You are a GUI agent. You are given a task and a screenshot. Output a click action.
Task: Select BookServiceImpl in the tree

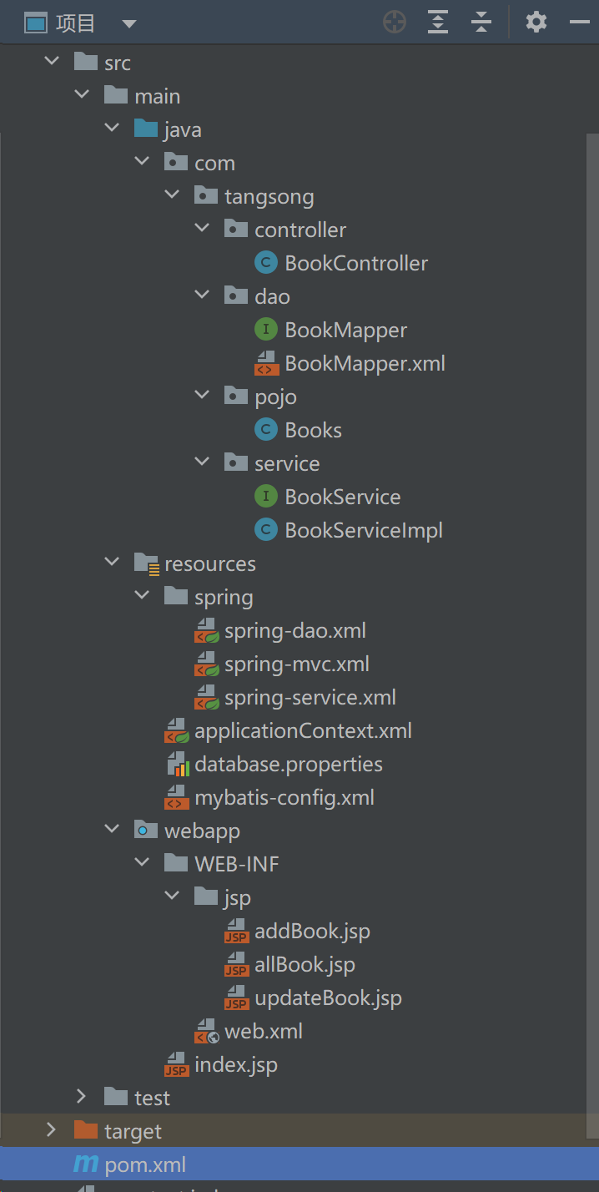pos(364,530)
